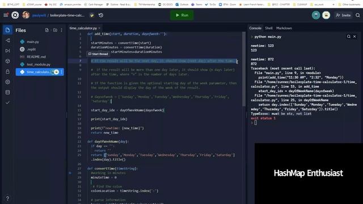363x204 pixels.
Task: Close the time_calculator.py editor tab
Action: pyautogui.click(x=100, y=28)
